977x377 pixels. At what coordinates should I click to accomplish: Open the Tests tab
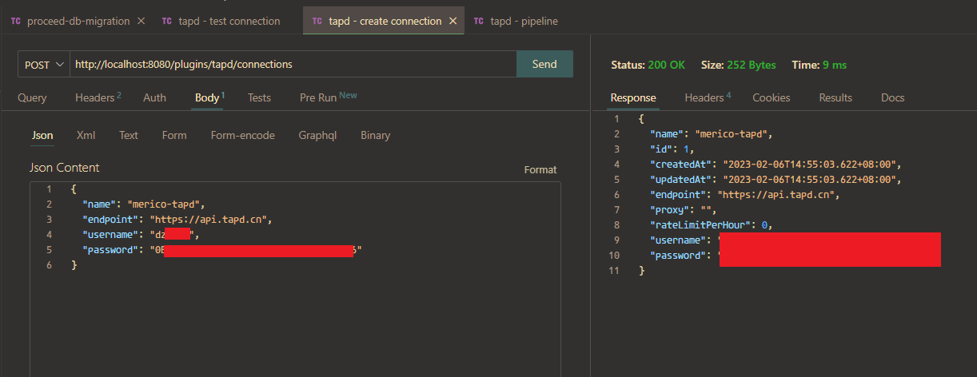(259, 97)
